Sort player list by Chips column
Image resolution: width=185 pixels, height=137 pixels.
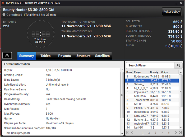point(169,72)
